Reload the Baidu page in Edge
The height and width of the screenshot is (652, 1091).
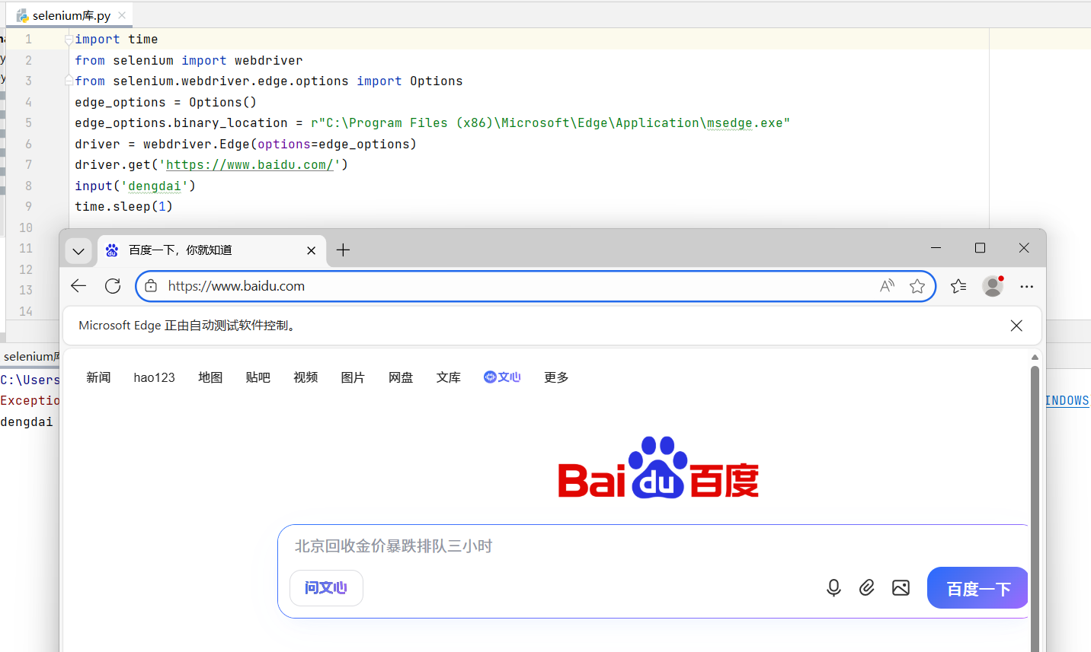[x=113, y=286]
